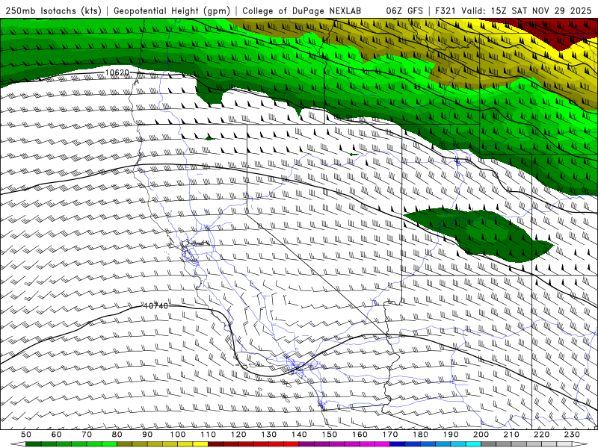Click the 210 value on the color scale

pyautogui.click(x=511, y=435)
